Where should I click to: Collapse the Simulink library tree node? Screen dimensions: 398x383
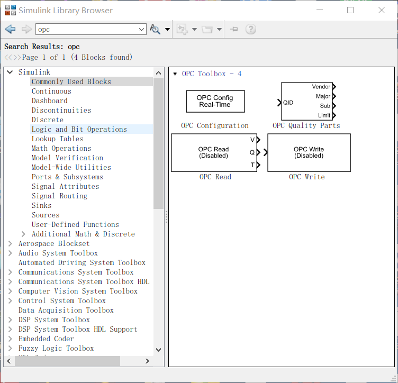[x=10, y=72]
